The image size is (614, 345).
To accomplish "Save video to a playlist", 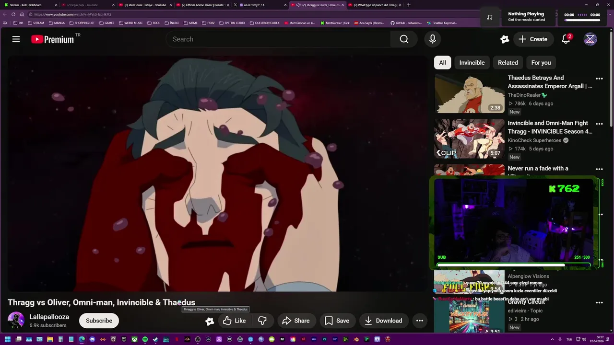I will 337,321.
